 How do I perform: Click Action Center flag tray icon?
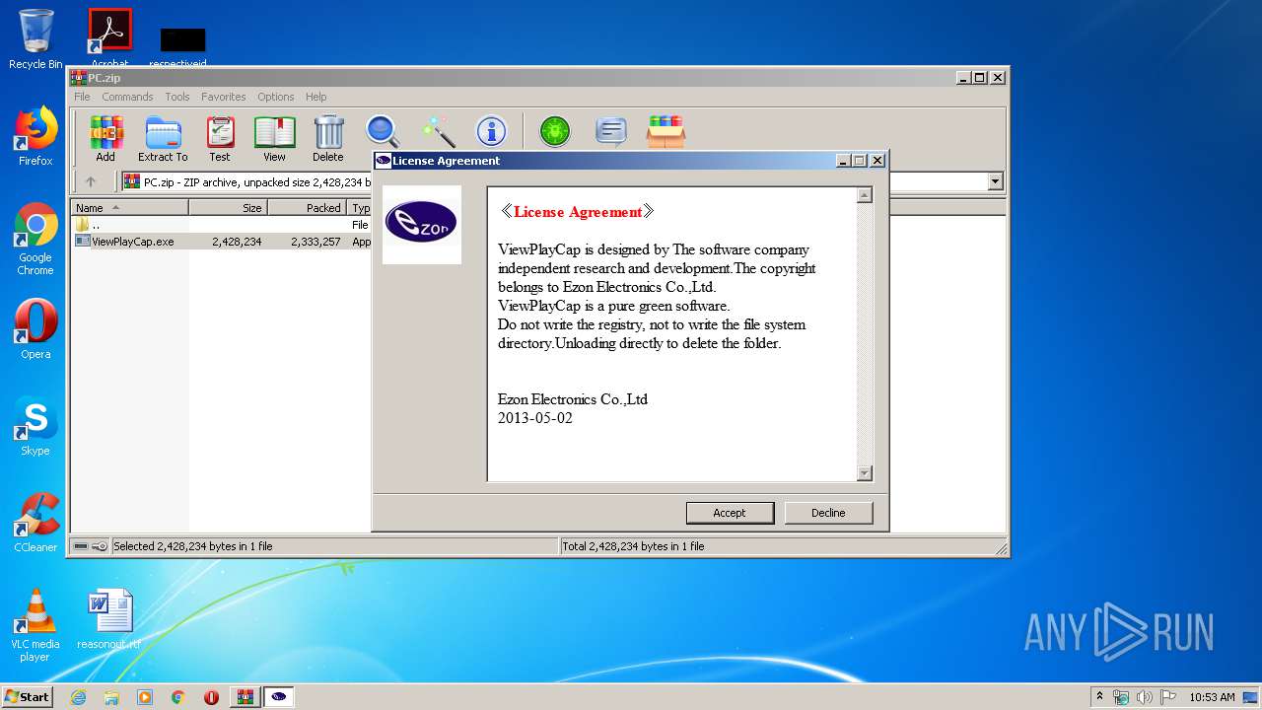pyautogui.click(x=1168, y=697)
